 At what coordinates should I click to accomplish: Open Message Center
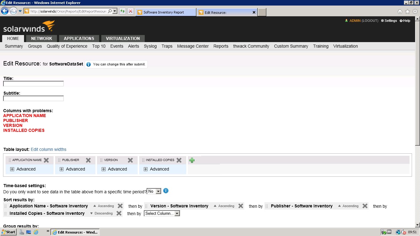[193, 46]
